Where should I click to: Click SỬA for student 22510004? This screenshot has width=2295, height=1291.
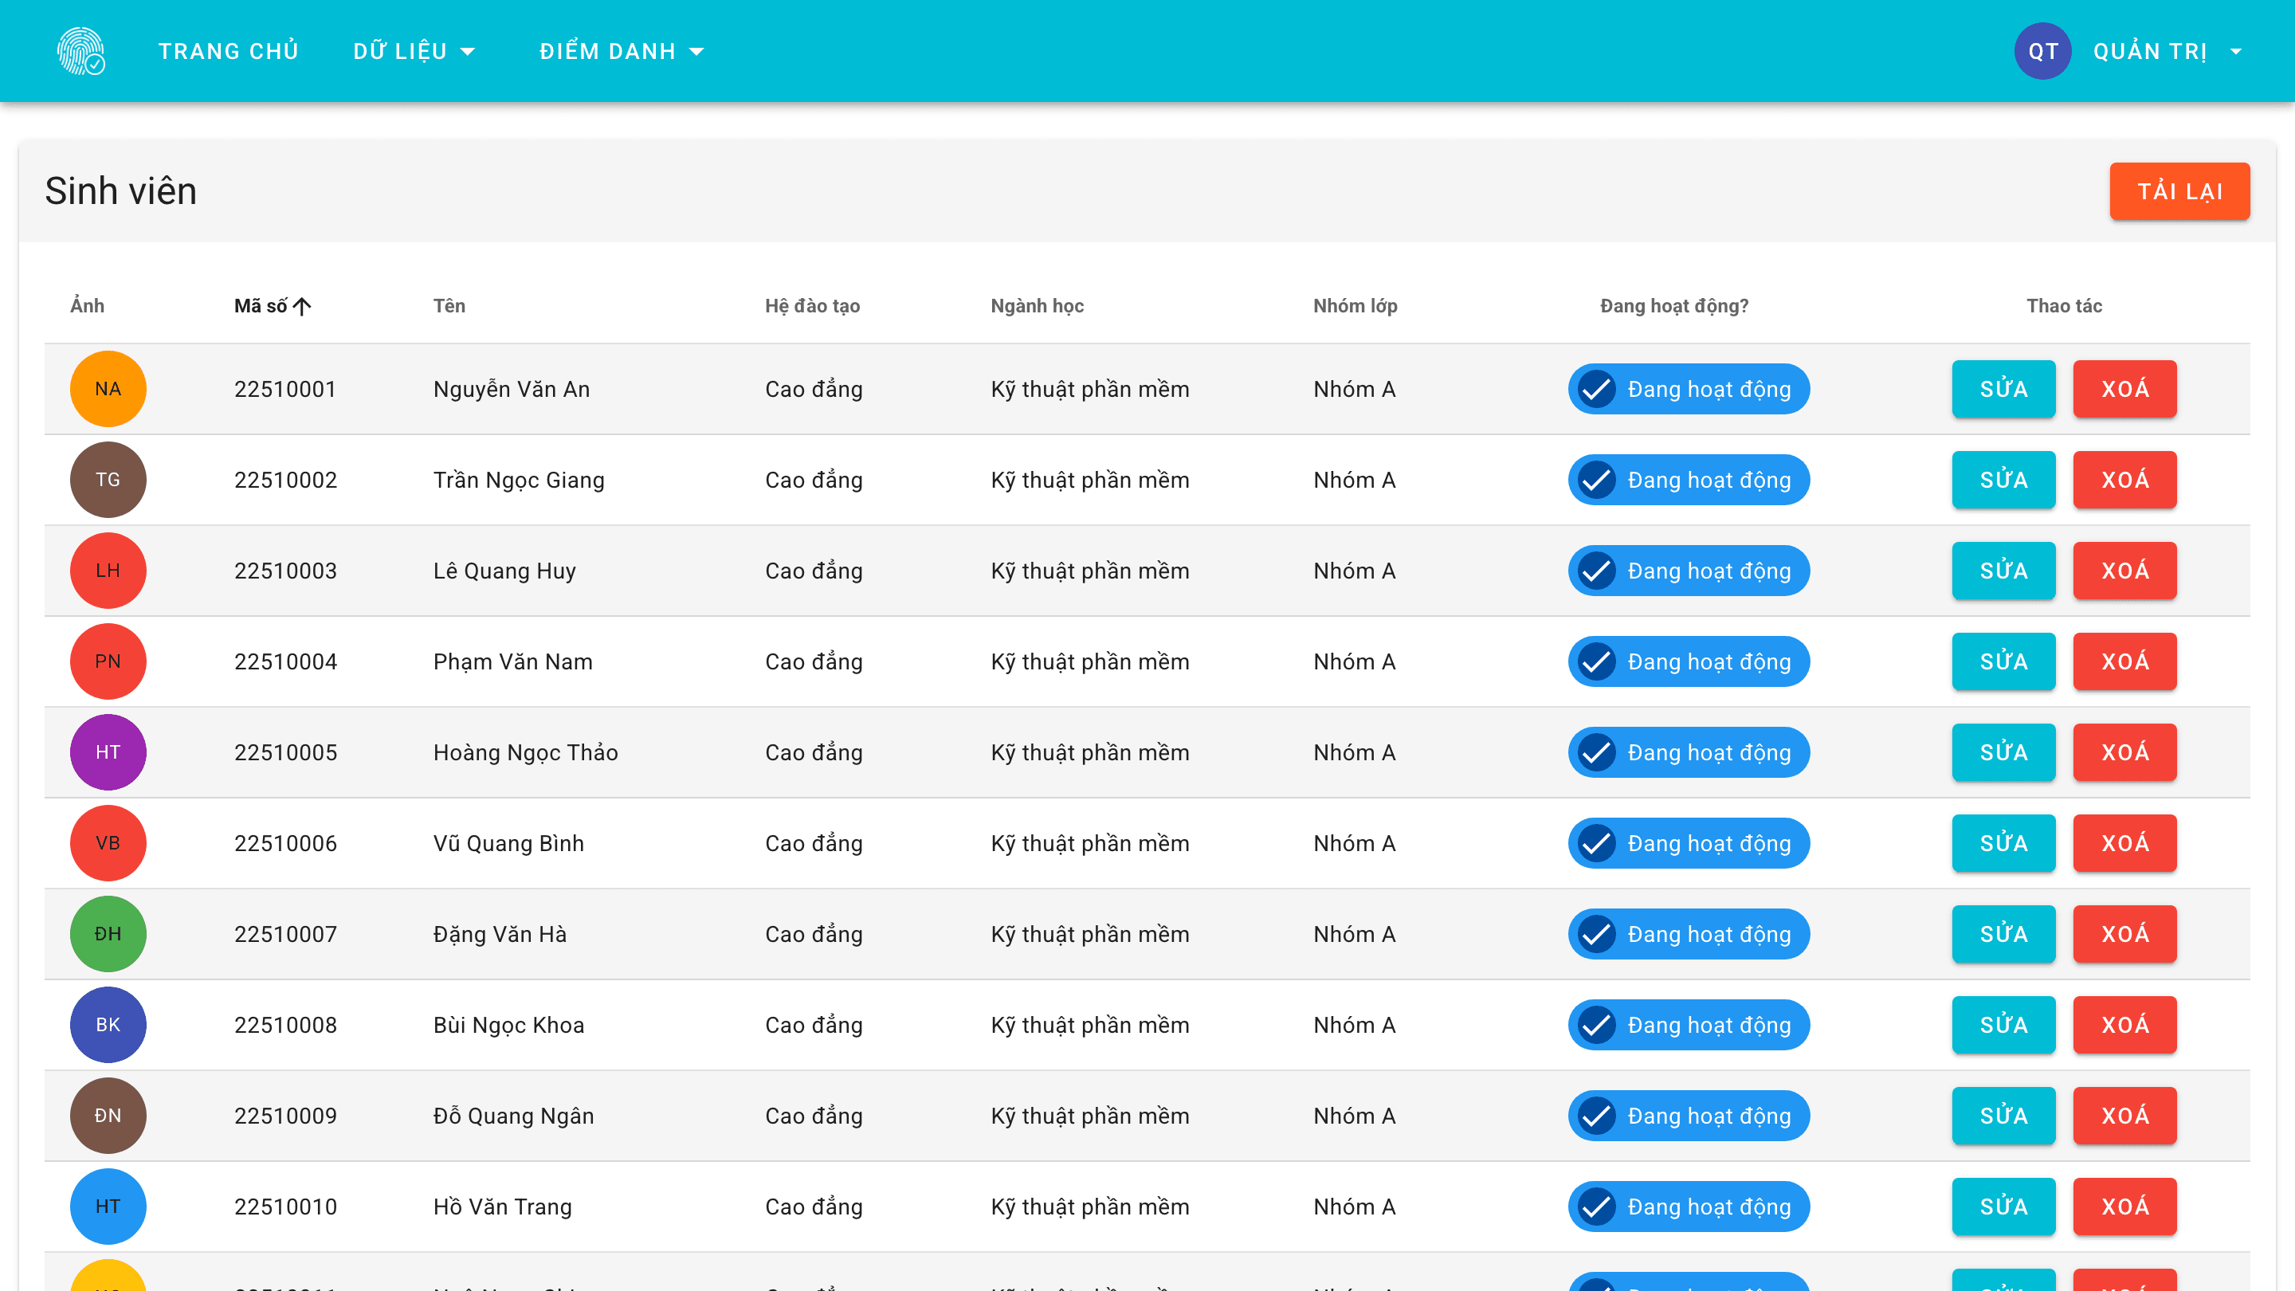2003,661
